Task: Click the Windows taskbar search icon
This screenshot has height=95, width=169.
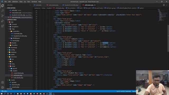Action: click(x=5, y=94)
